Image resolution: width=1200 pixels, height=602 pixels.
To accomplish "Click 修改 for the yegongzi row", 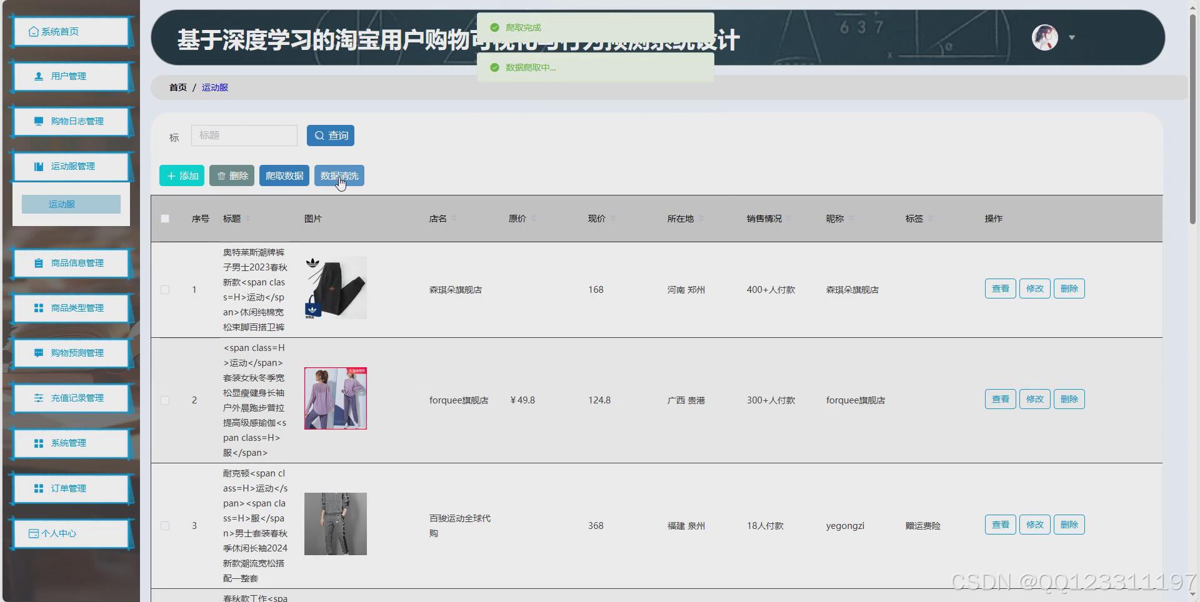I will click(x=1035, y=525).
